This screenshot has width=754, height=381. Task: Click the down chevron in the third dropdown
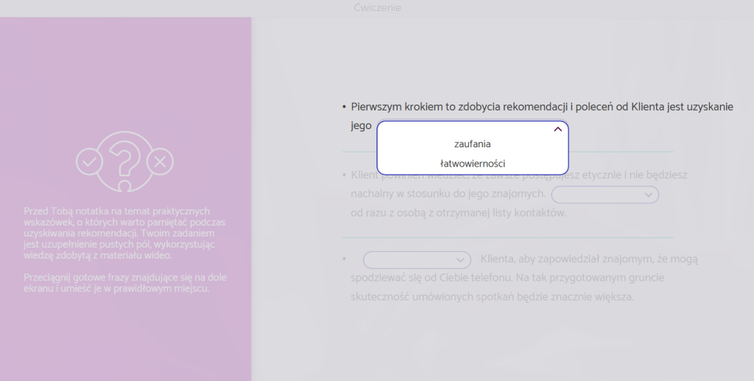[x=461, y=260]
